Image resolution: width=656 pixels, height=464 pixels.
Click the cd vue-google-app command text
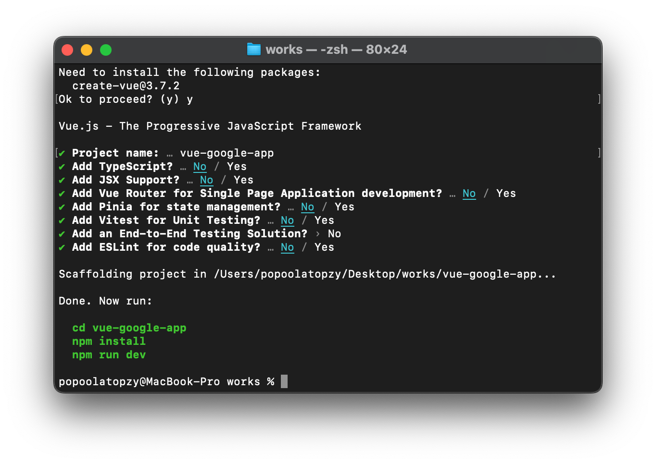click(x=129, y=328)
